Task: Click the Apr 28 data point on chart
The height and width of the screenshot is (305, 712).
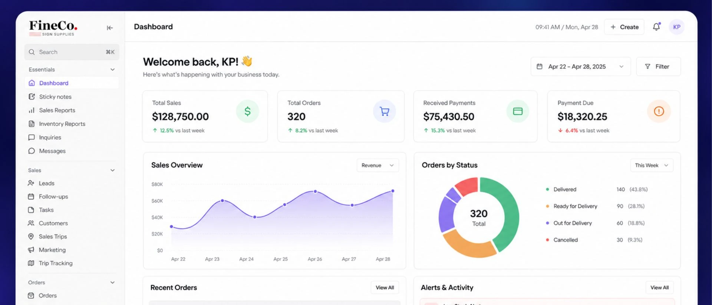Action: (393, 191)
